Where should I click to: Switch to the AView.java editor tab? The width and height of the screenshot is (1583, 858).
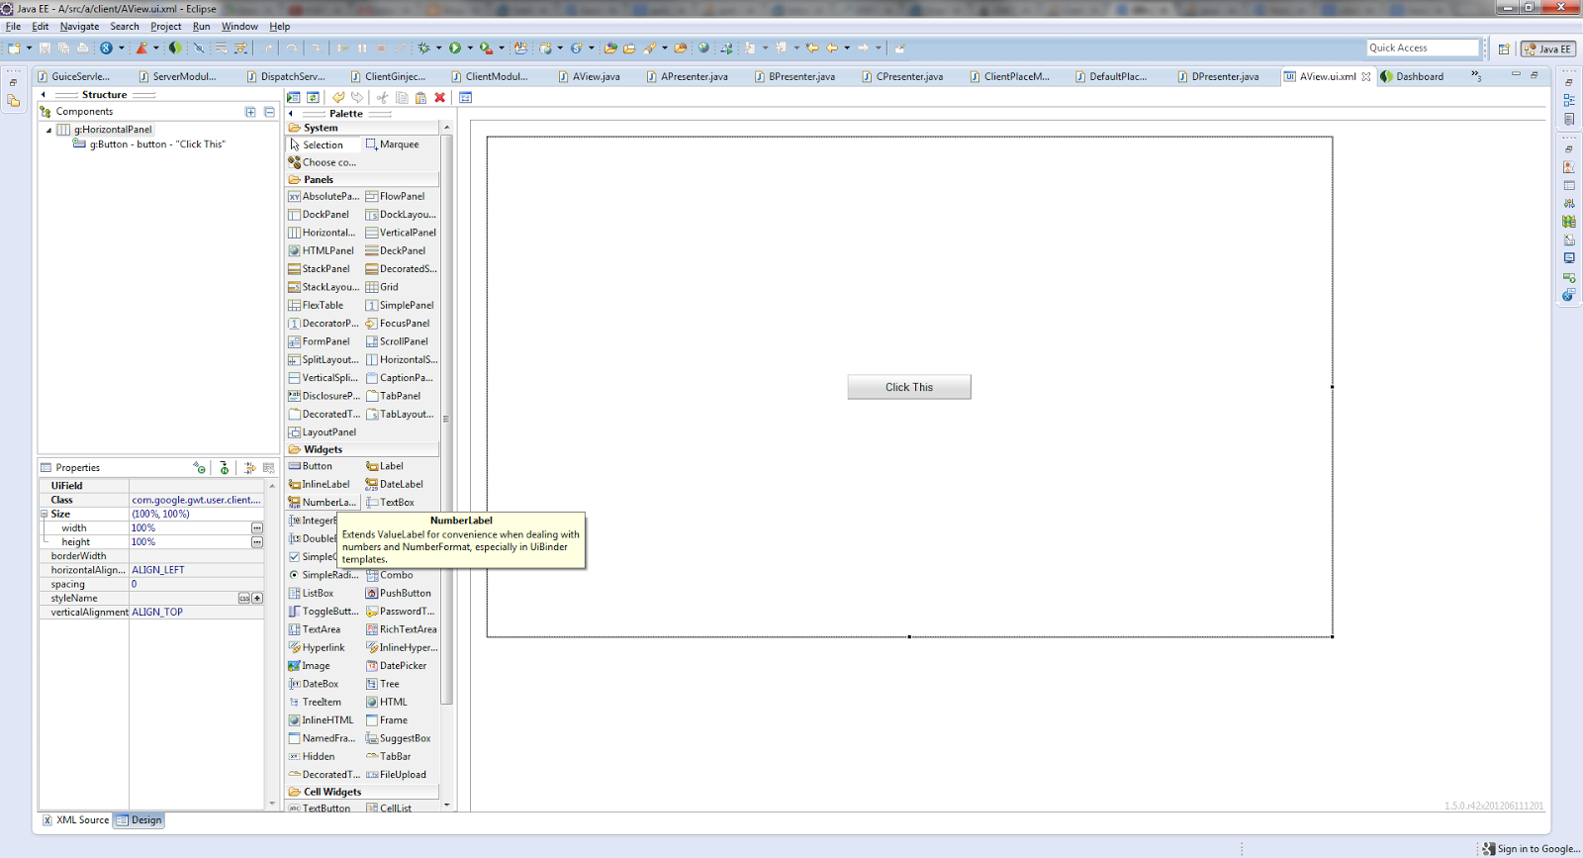589,76
